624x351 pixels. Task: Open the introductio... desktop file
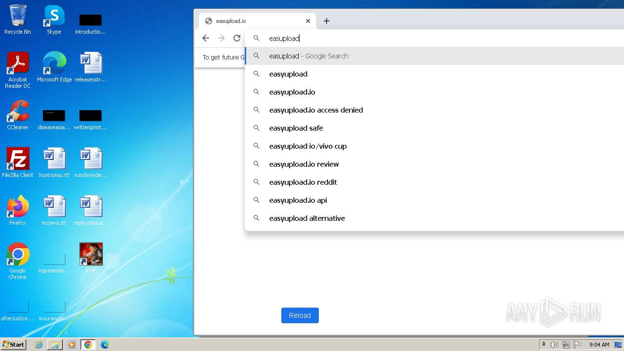coord(91,23)
